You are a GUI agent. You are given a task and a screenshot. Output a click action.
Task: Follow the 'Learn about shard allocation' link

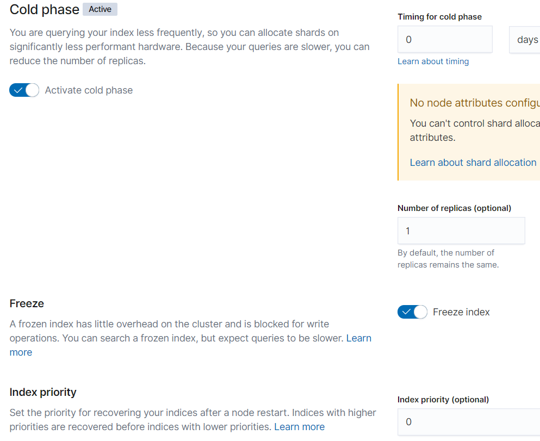[x=473, y=163]
